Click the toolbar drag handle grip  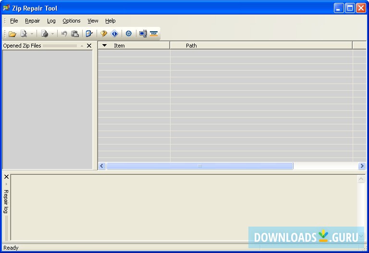click(5, 34)
